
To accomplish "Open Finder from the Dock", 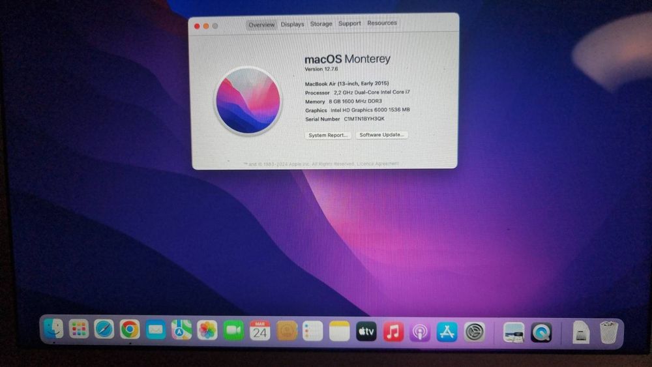I will click(53, 329).
